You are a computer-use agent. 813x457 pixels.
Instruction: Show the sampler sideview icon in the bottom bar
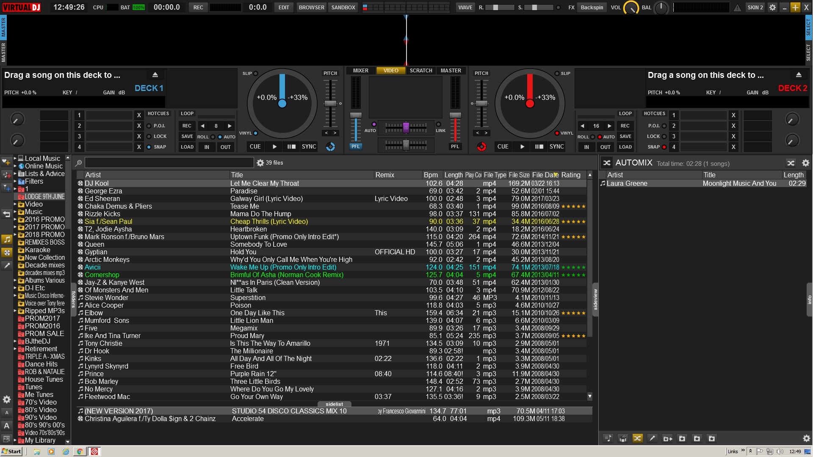pos(623,438)
